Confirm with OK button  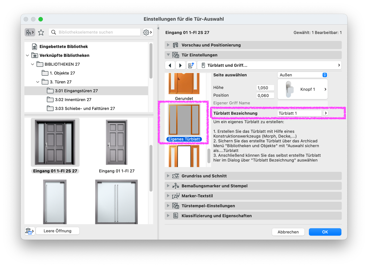pos(325,232)
